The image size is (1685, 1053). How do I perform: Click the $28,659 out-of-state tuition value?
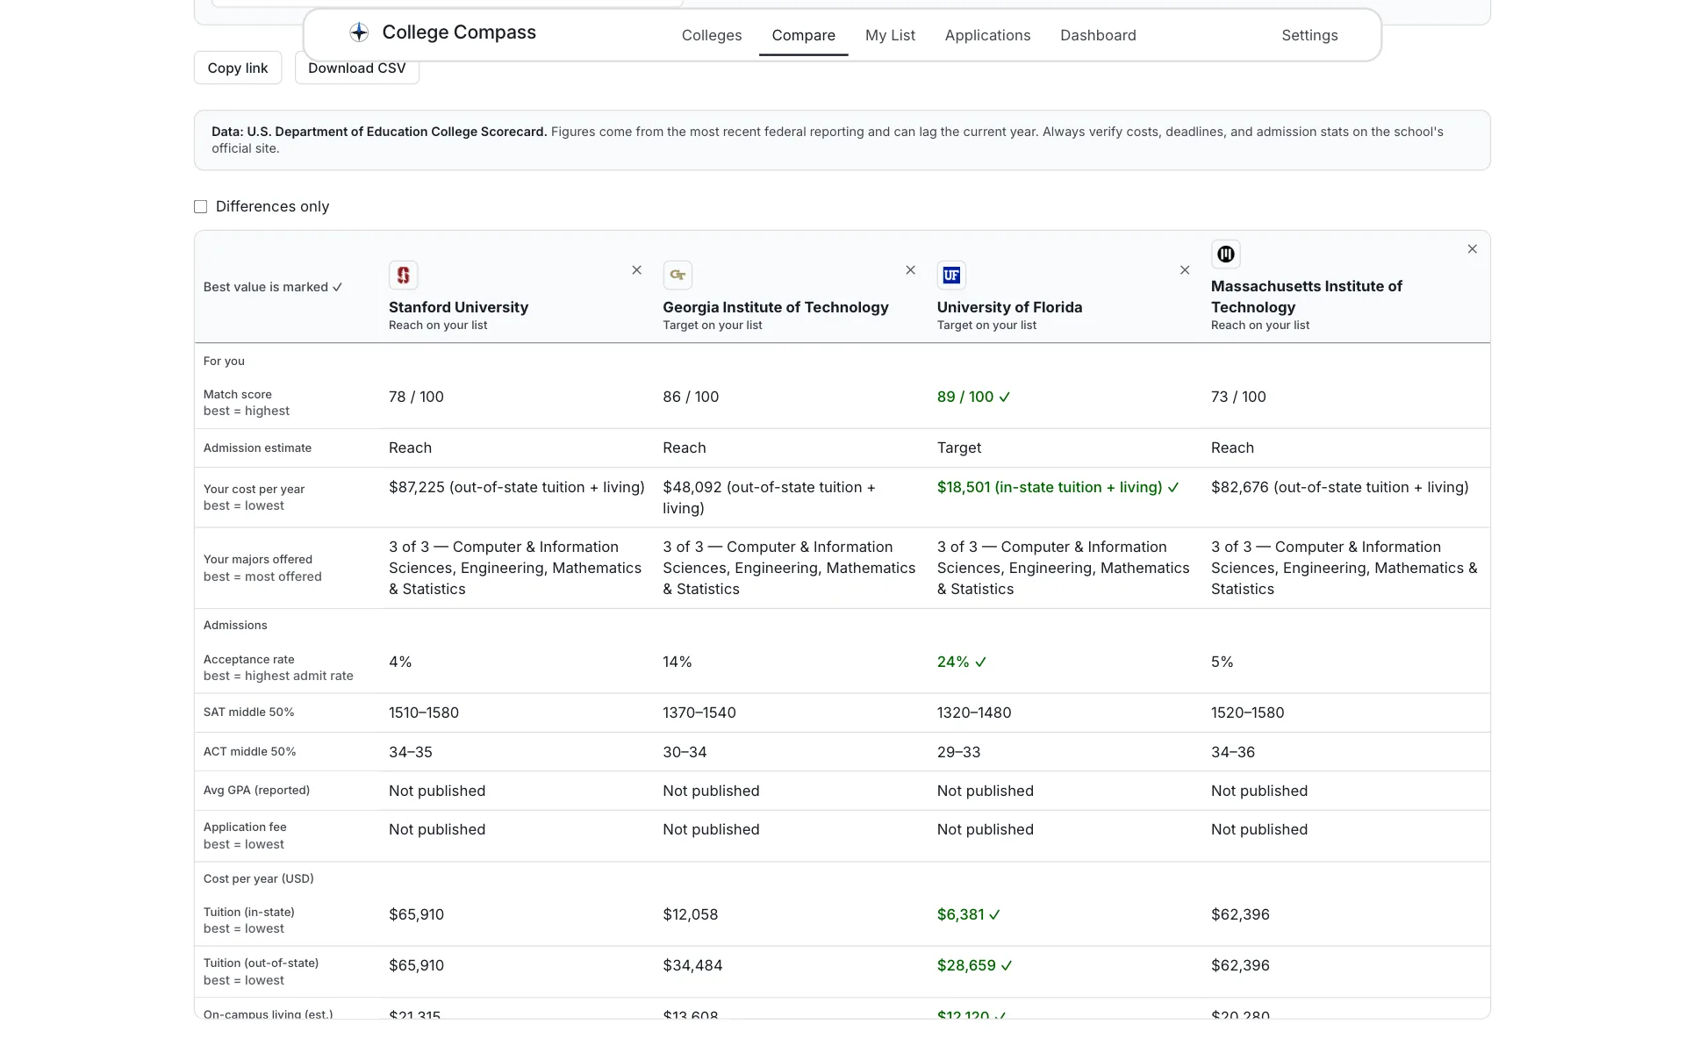click(975, 965)
